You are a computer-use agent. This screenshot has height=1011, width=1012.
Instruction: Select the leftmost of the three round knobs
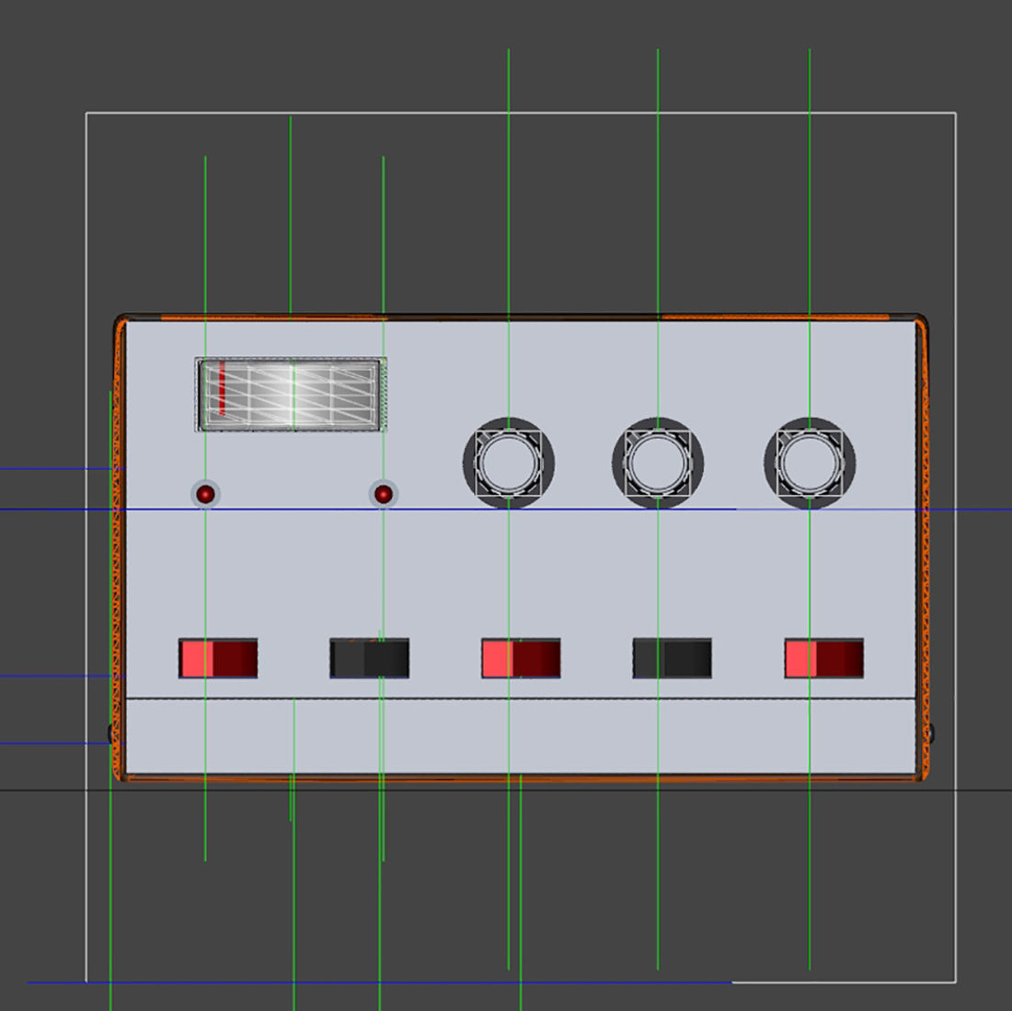[509, 464]
